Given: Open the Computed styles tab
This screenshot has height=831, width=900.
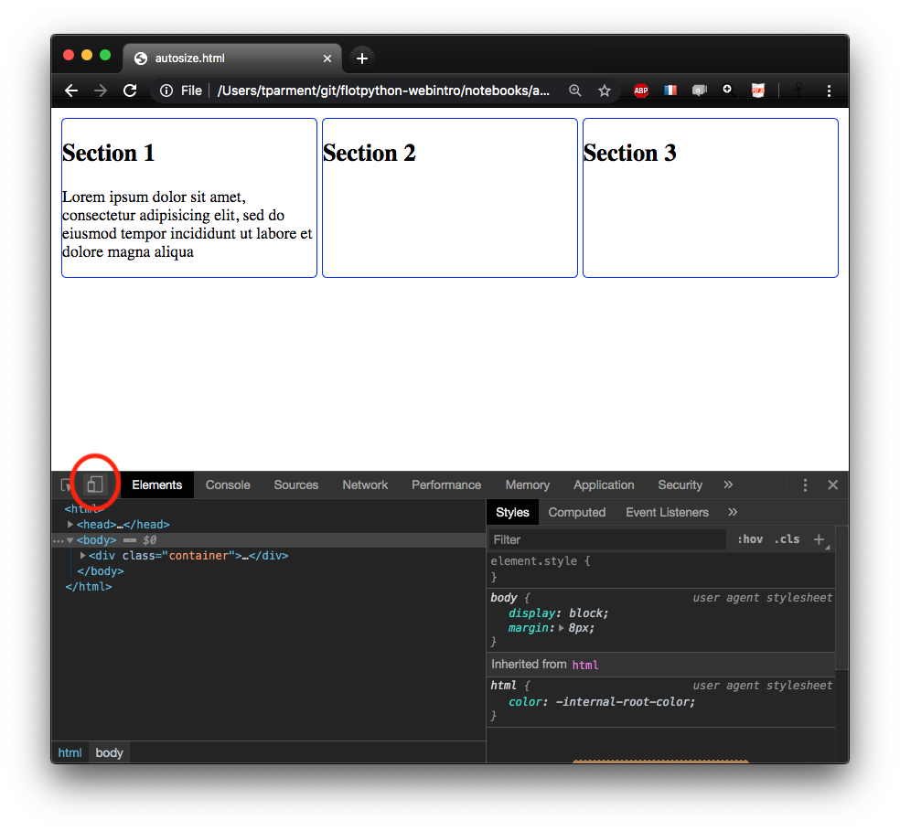Looking at the screenshot, I should (x=576, y=512).
